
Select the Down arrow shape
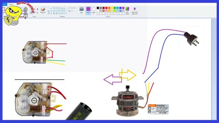point(49,13)
